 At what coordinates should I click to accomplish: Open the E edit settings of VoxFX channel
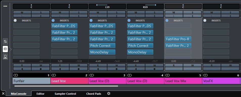pyautogui.click(x=230, y=16)
